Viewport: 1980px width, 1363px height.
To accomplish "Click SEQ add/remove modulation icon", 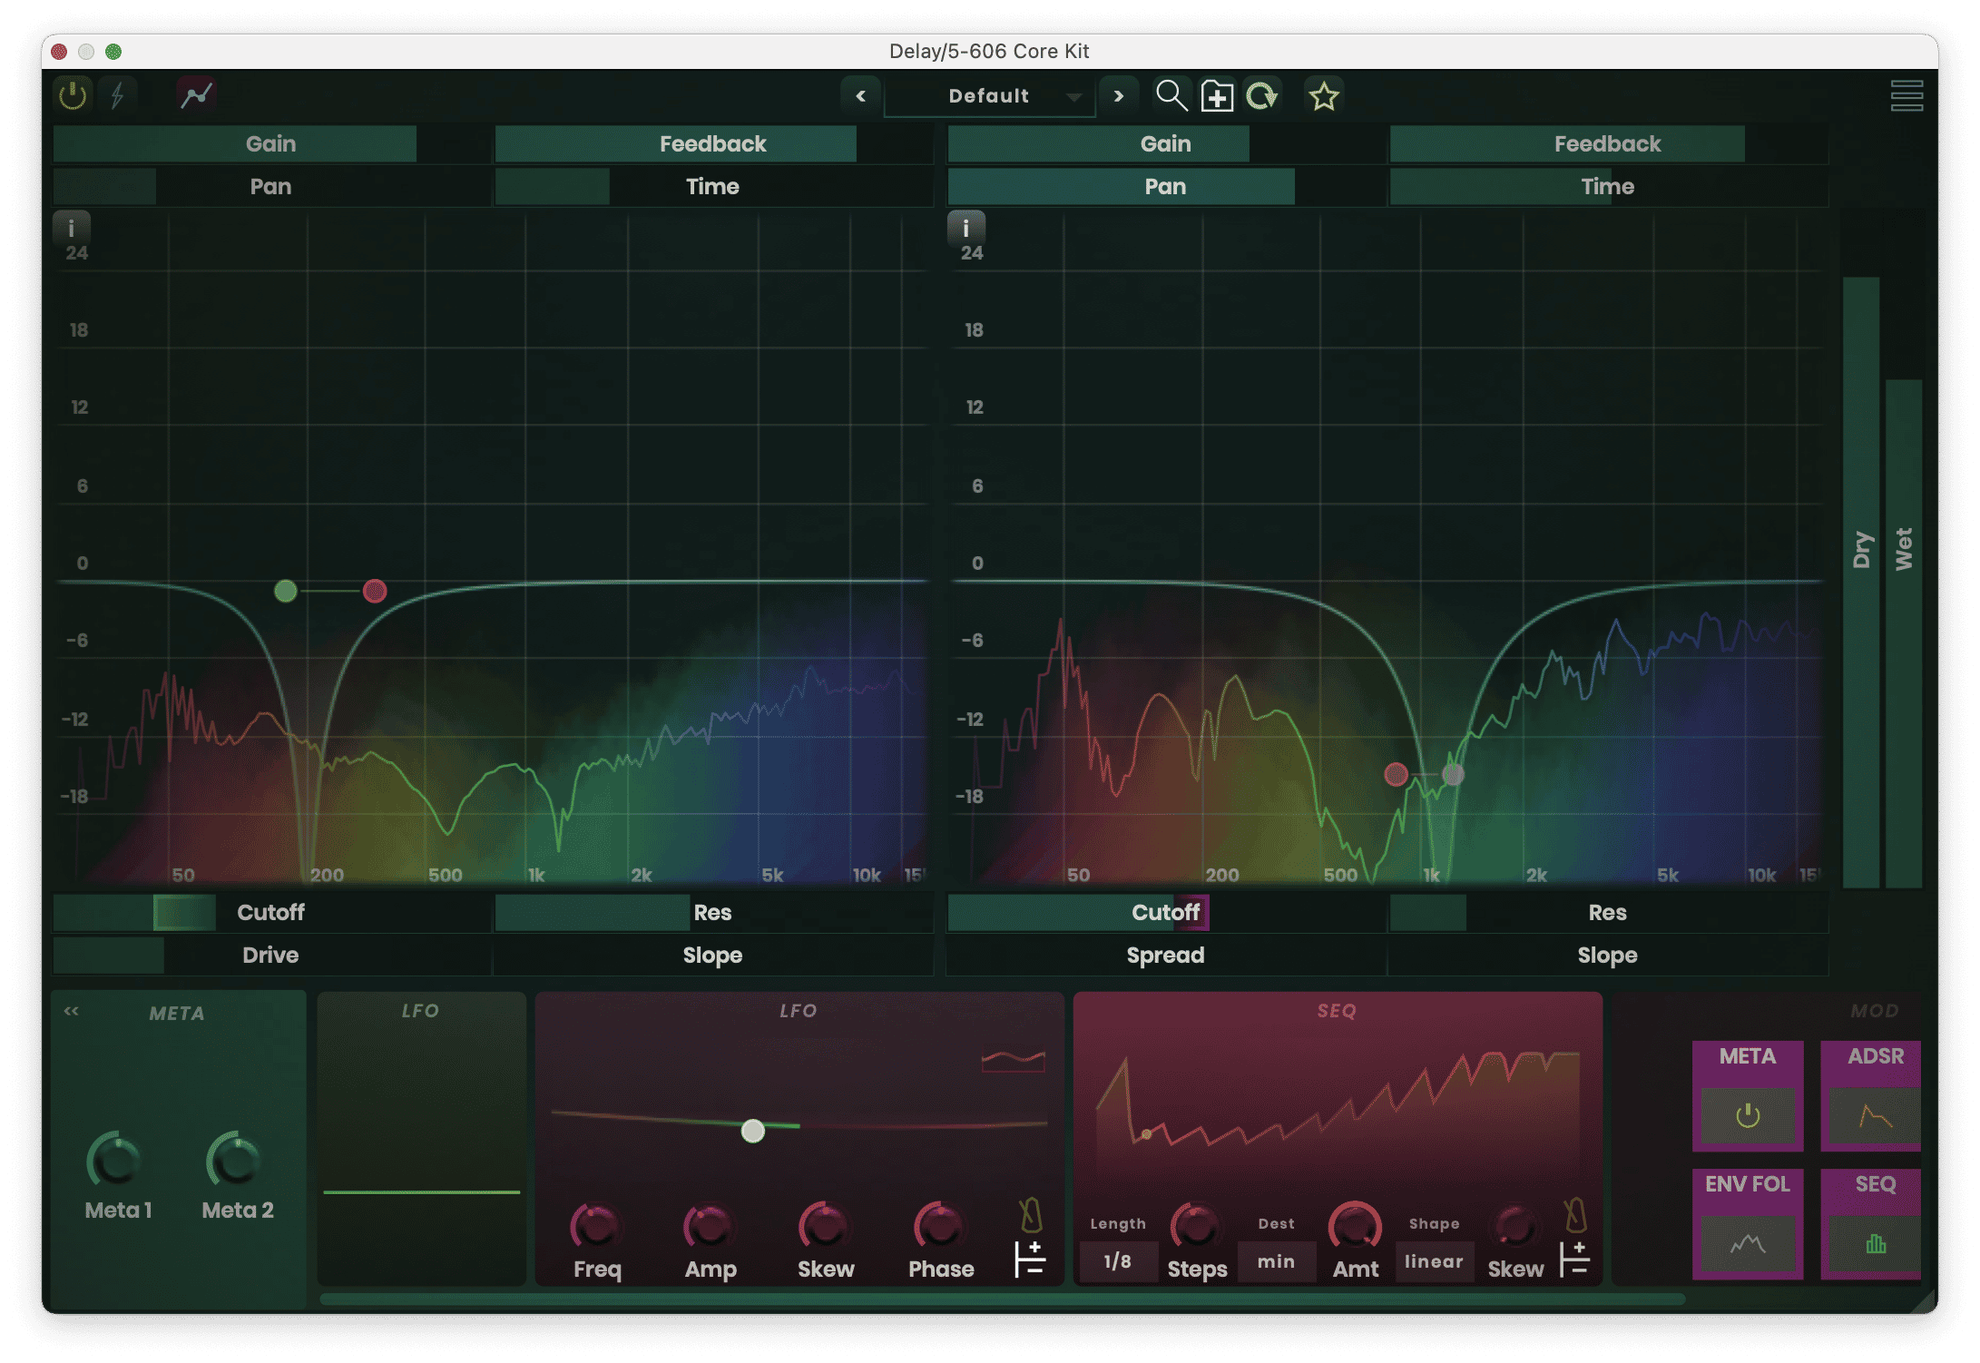I will 1575,1260.
